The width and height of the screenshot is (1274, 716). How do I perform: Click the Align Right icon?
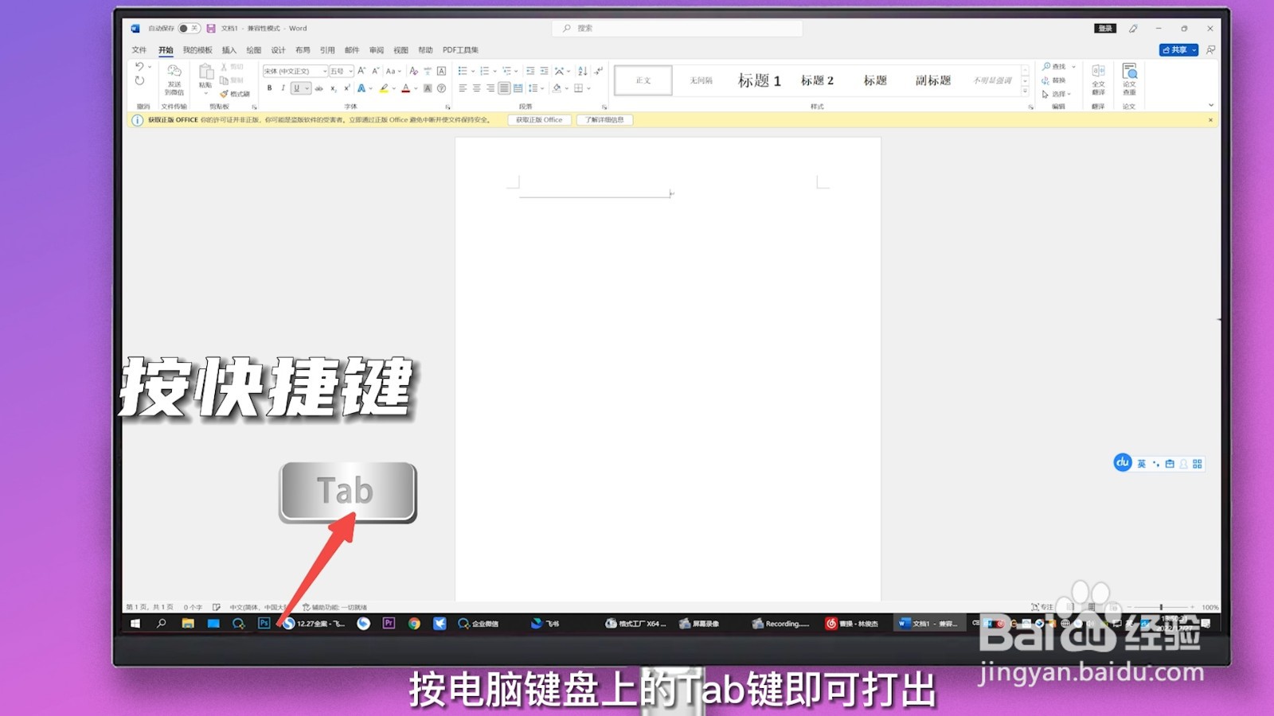coord(490,88)
